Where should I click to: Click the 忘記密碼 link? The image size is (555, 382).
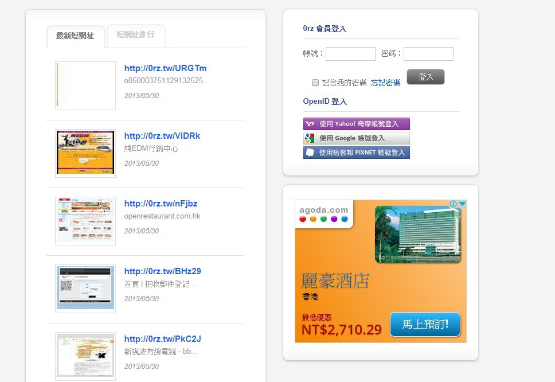(385, 83)
